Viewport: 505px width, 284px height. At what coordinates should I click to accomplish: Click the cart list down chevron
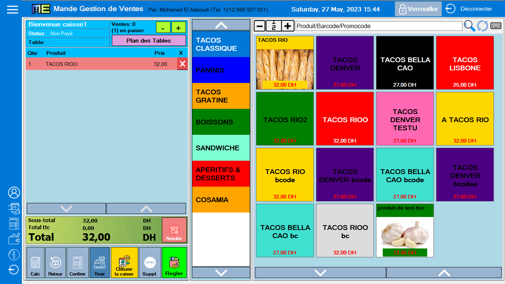tap(66, 208)
